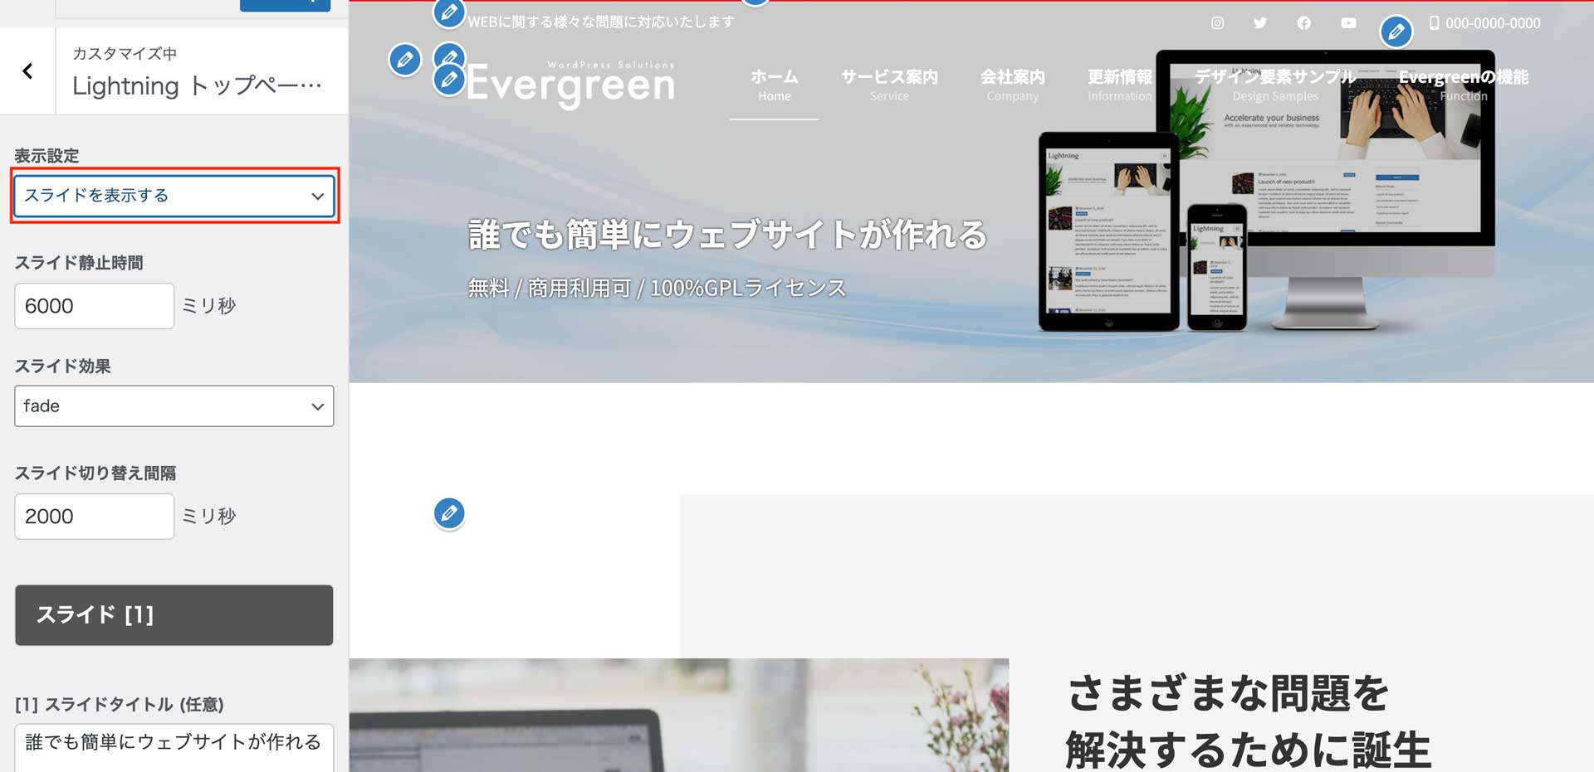Image resolution: width=1594 pixels, height=772 pixels.
Task: Open the サービス案内 Service menu item
Action: pos(889,85)
